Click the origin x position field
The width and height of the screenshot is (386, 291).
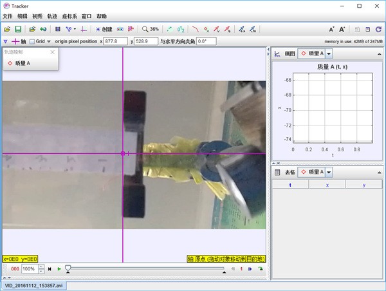tap(115, 41)
